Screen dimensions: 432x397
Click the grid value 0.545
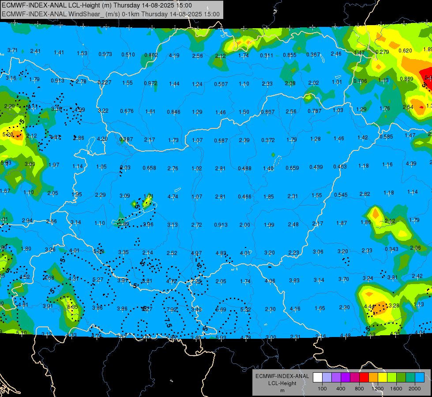341,195
